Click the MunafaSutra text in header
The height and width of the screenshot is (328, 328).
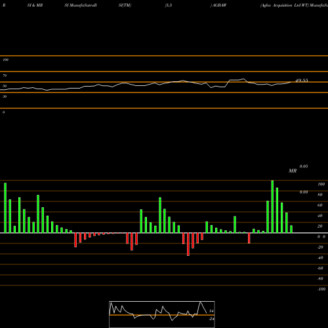(x=83, y=5)
